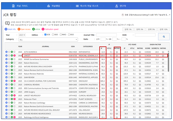Tick the ESCI edition checkbox
Screen dimensions: 173x121
pyautogui.click(x=69, y=35)
